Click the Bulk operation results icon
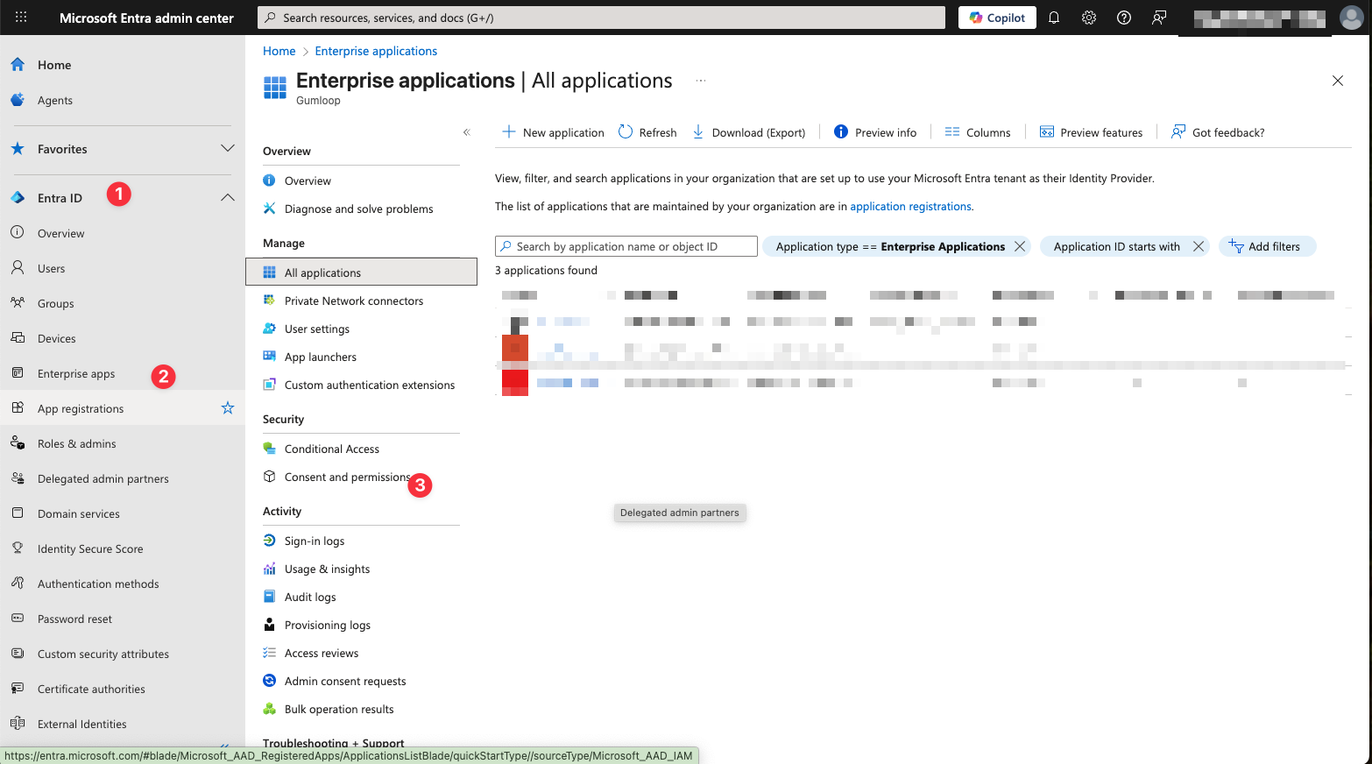This screenshot has width=1372, height=764. tap(270, 709)
